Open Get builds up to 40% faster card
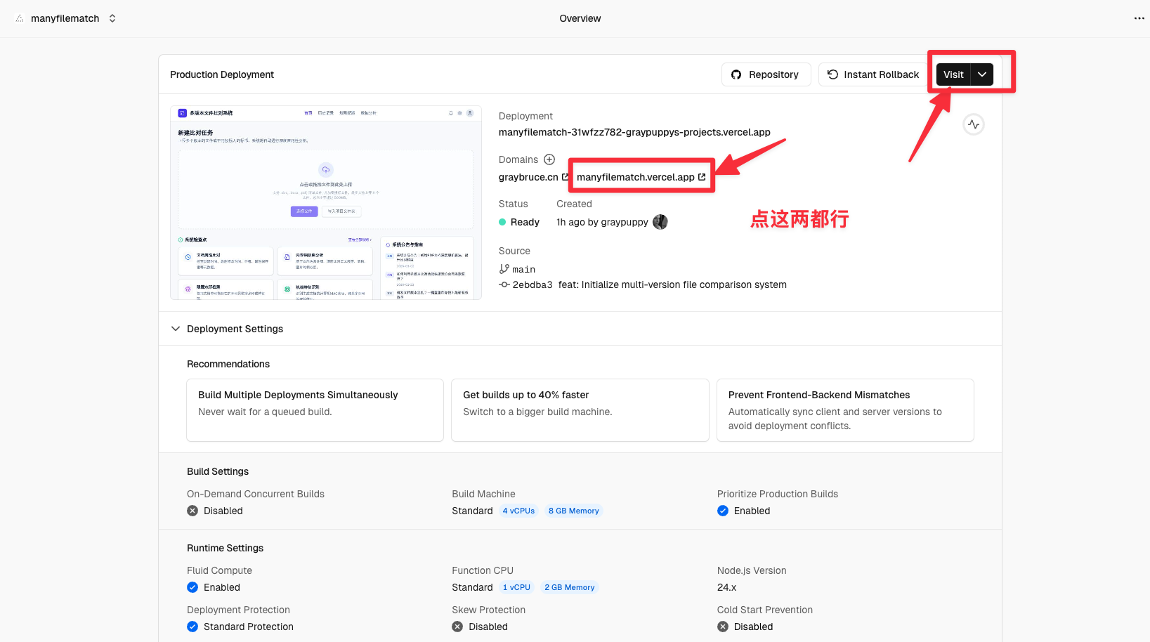The image size is (1150, 642). (580, 410)
